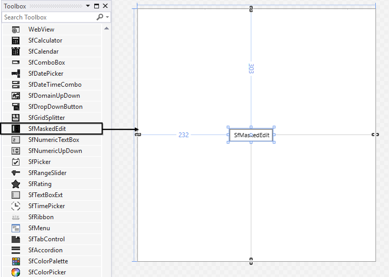Open the Toolbox window options dropdown

(88, 6)
